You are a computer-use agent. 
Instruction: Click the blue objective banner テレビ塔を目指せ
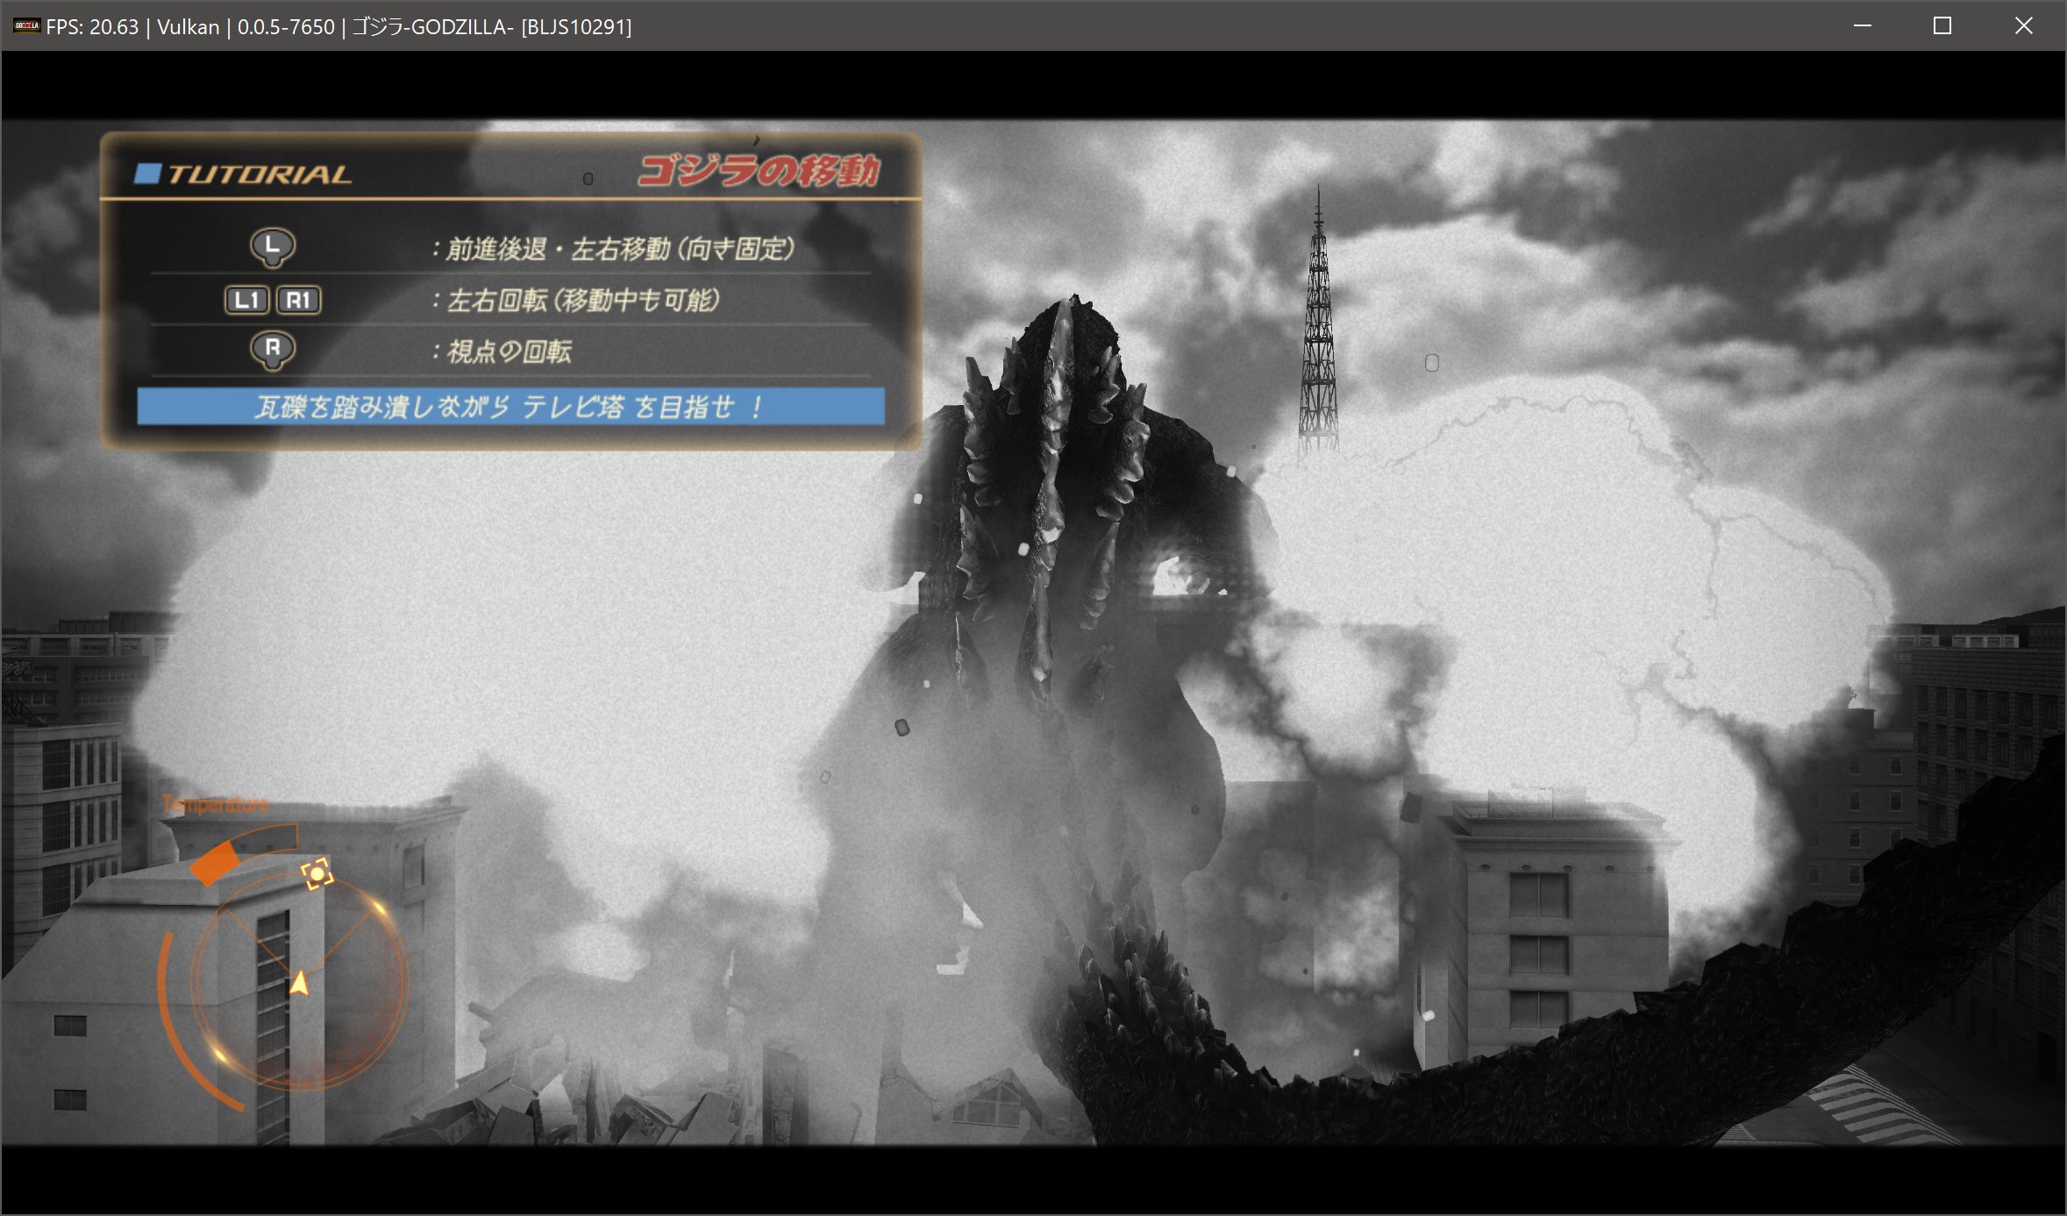(510, 407)
